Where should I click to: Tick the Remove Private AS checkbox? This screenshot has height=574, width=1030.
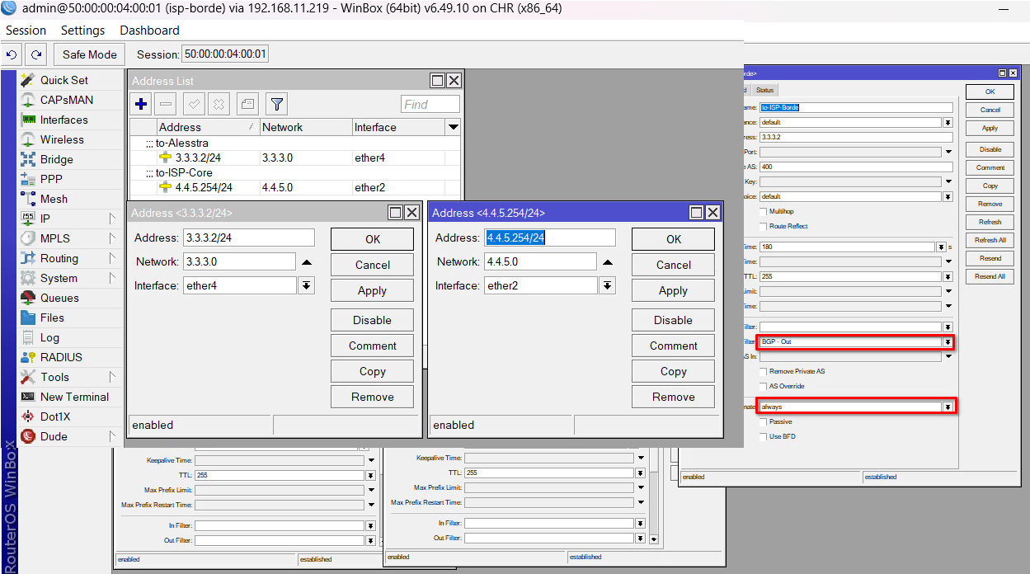[x=763, y=372]
